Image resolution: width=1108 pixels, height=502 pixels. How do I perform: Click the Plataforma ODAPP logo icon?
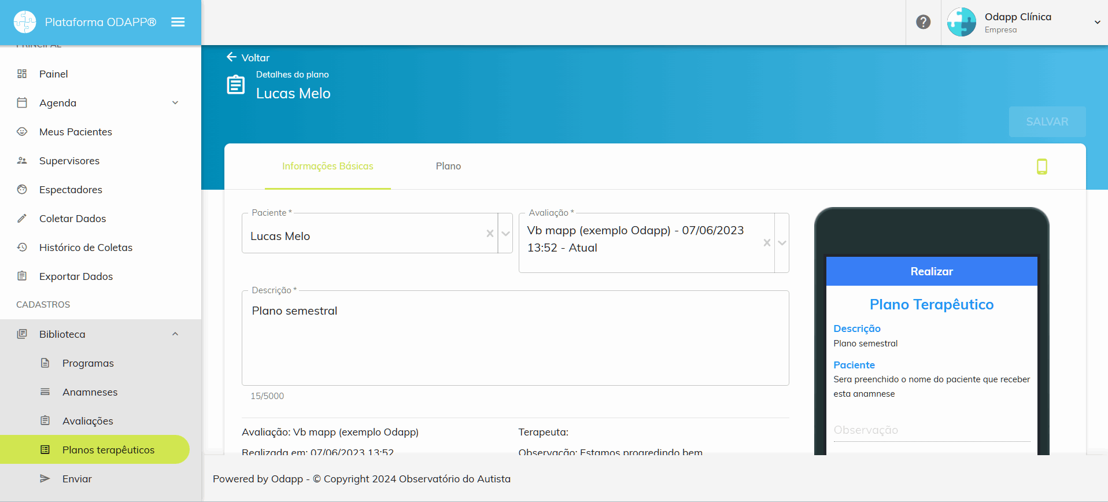25,22
